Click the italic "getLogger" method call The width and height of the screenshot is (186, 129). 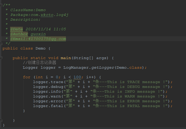[102, 68]
